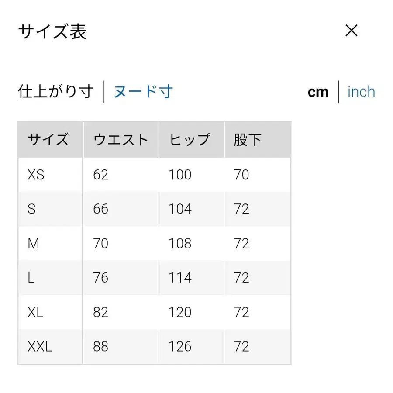Close the サイズ表 dialog

coord(351,30)
